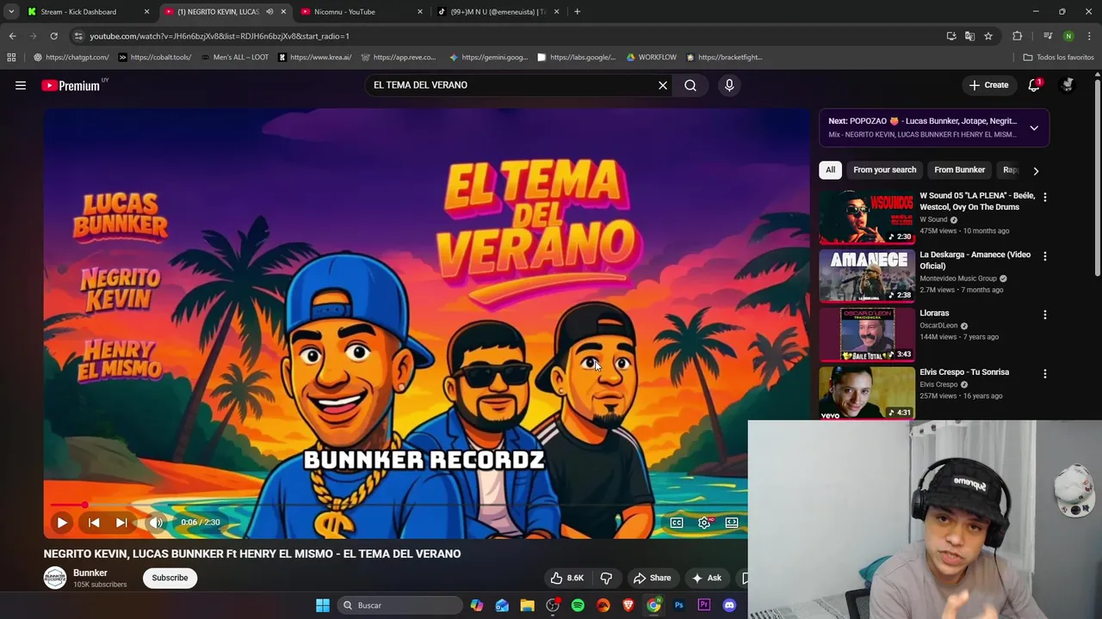
Task: Open the Todos los favoritos folder
Action: click(1058, 58)
